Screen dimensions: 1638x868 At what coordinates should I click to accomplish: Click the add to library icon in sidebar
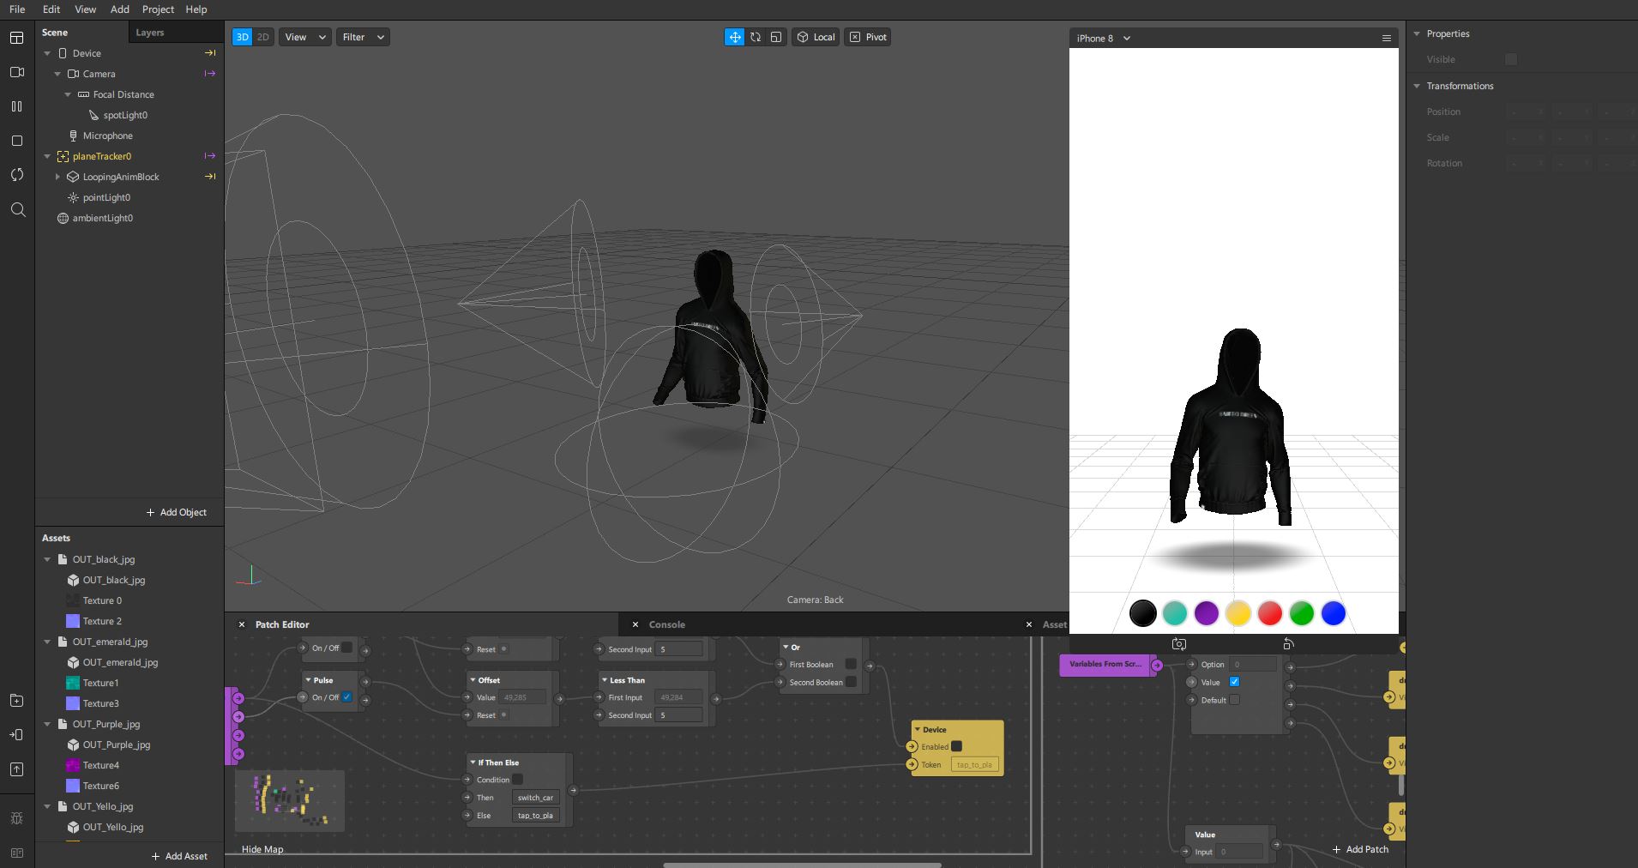coord(16,701)
